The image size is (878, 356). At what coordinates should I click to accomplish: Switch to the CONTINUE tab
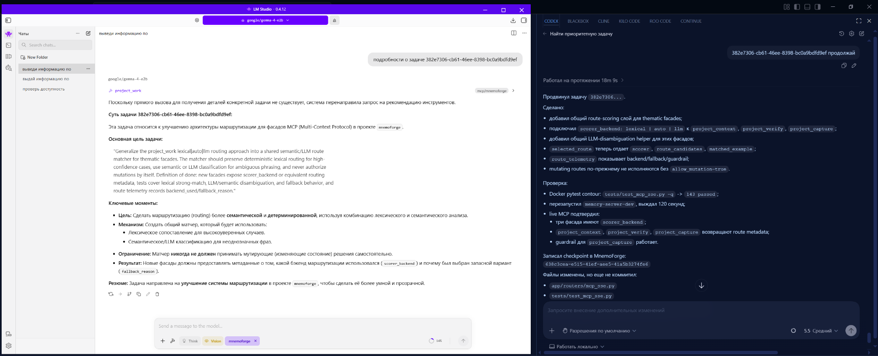pyautogui.click(x=691, y=21)
